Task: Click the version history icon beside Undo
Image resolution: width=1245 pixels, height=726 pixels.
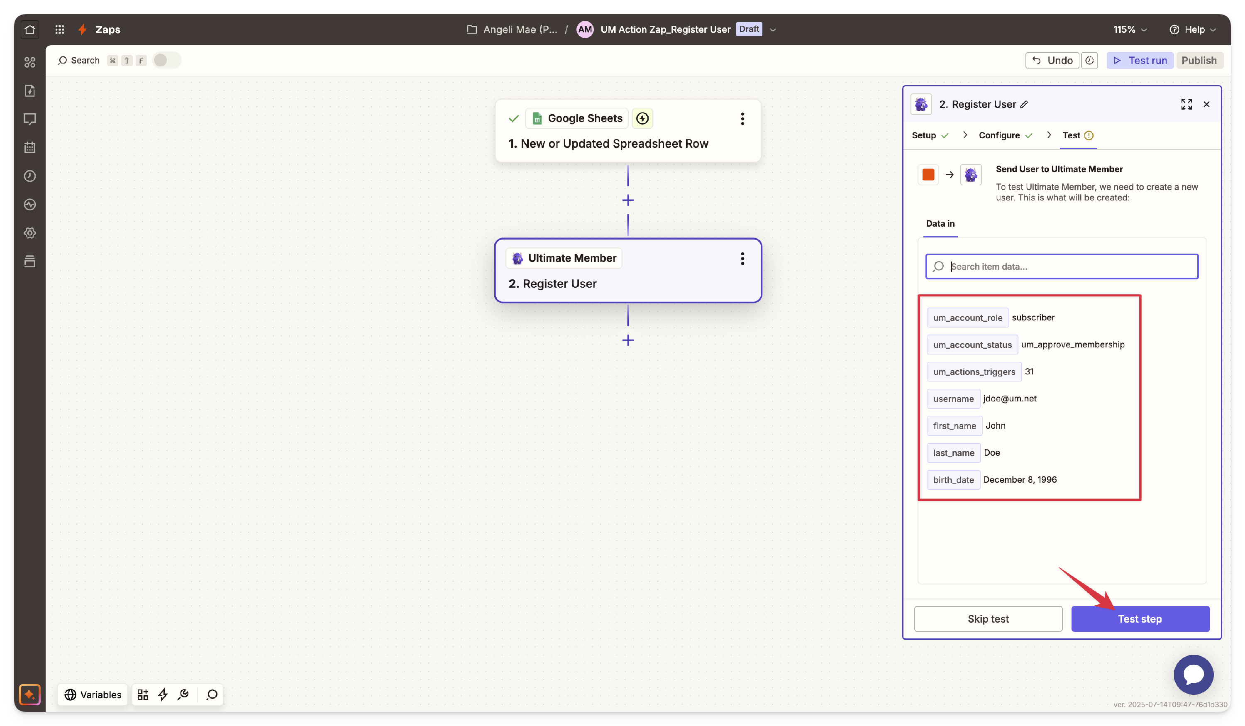Action: 1089,60
